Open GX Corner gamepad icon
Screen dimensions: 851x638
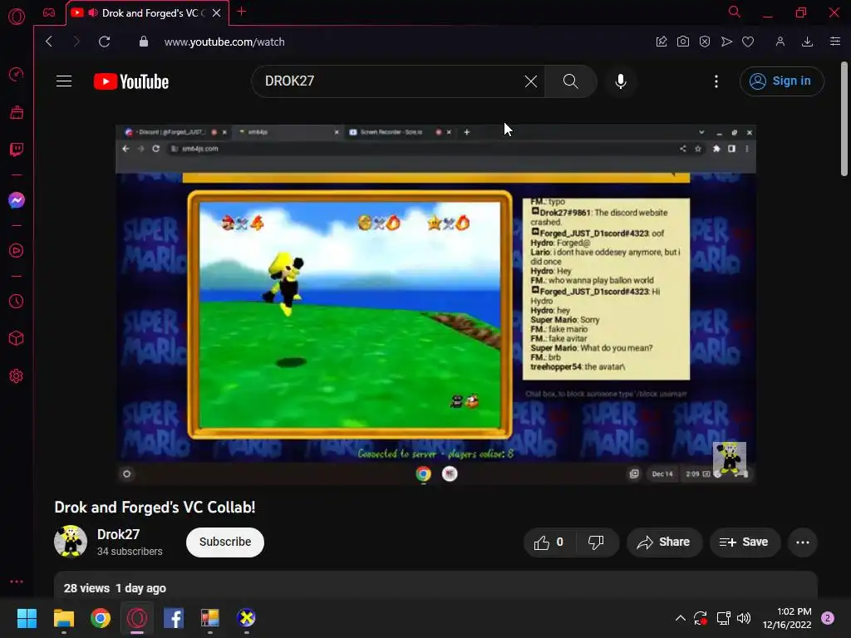tap(49, 12)
